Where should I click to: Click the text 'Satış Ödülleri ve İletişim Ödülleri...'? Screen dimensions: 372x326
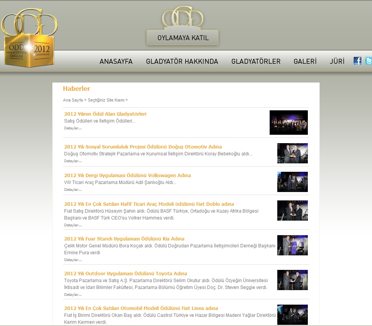pos(100,121)
